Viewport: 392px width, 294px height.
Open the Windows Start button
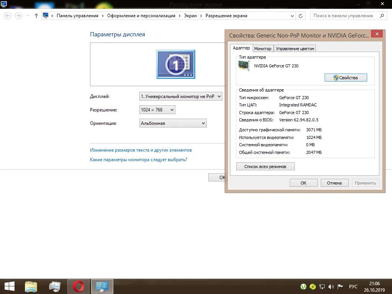click(10, 286)
